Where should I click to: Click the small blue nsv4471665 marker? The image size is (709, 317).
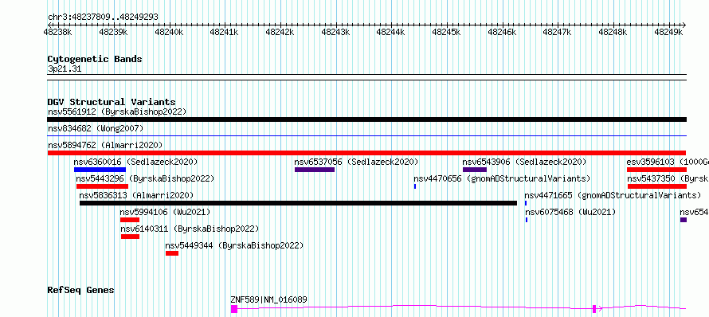526,203
